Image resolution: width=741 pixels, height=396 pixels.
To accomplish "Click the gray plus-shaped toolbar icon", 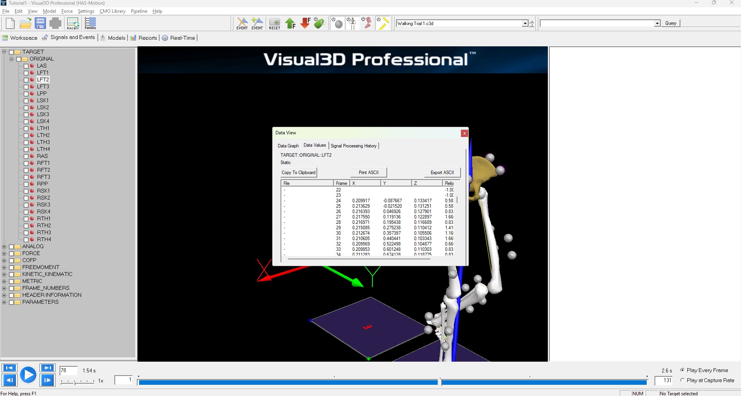I will tap(55, 24).
